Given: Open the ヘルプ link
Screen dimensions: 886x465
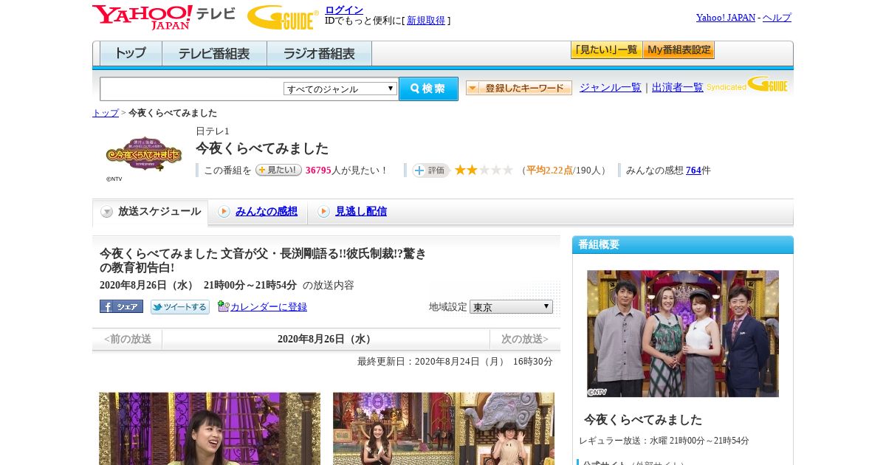Looking at the screenshot, I should pyautogui.click(x=777, y=18).
